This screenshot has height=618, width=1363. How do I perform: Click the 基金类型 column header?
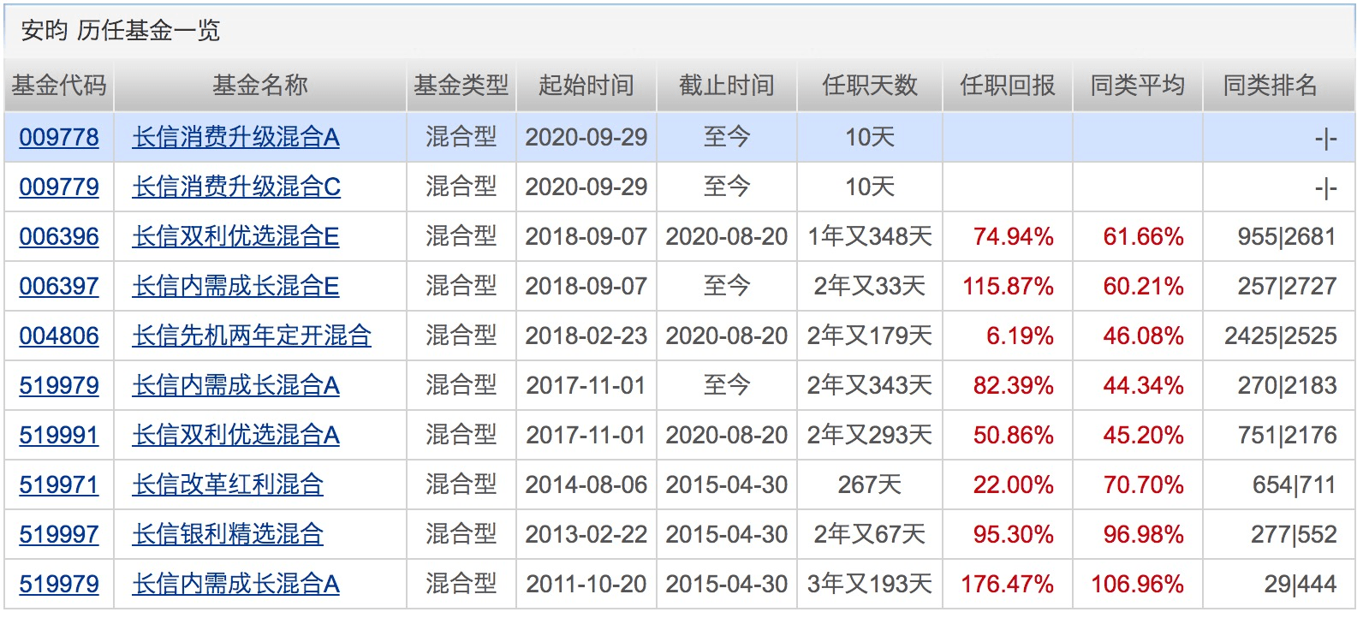[x=461, y=86]
